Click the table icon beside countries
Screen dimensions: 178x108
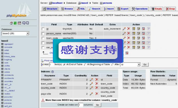tap(3, 82)
